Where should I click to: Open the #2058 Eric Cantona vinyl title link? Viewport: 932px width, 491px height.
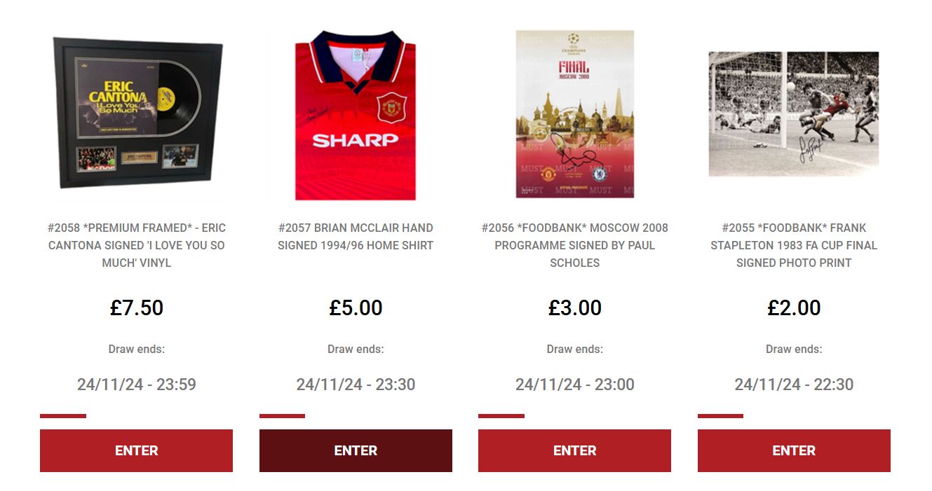[137, 245]
